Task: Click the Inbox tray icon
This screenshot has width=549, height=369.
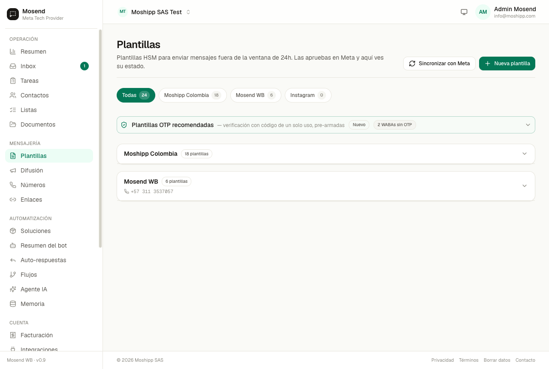Action: (x=13, y=66)
